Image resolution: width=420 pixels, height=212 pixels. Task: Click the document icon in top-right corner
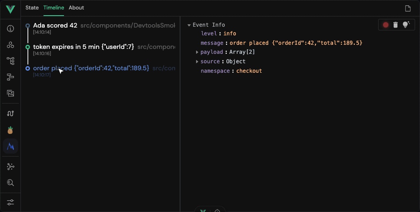point(408,9)
